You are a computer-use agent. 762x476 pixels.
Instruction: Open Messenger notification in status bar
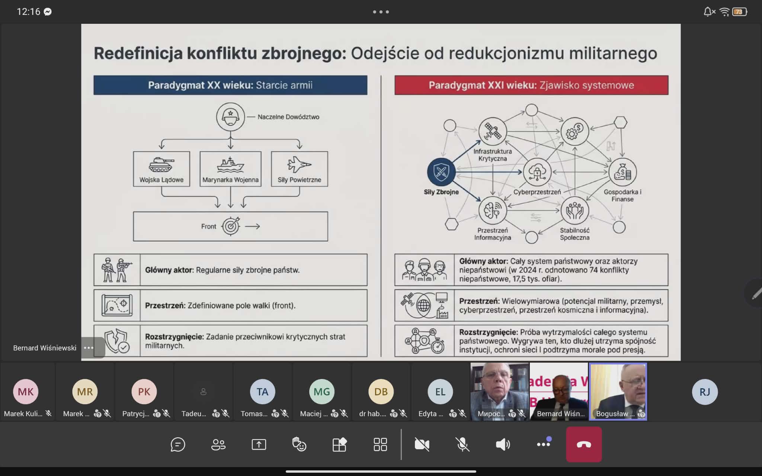pos(48,12)
